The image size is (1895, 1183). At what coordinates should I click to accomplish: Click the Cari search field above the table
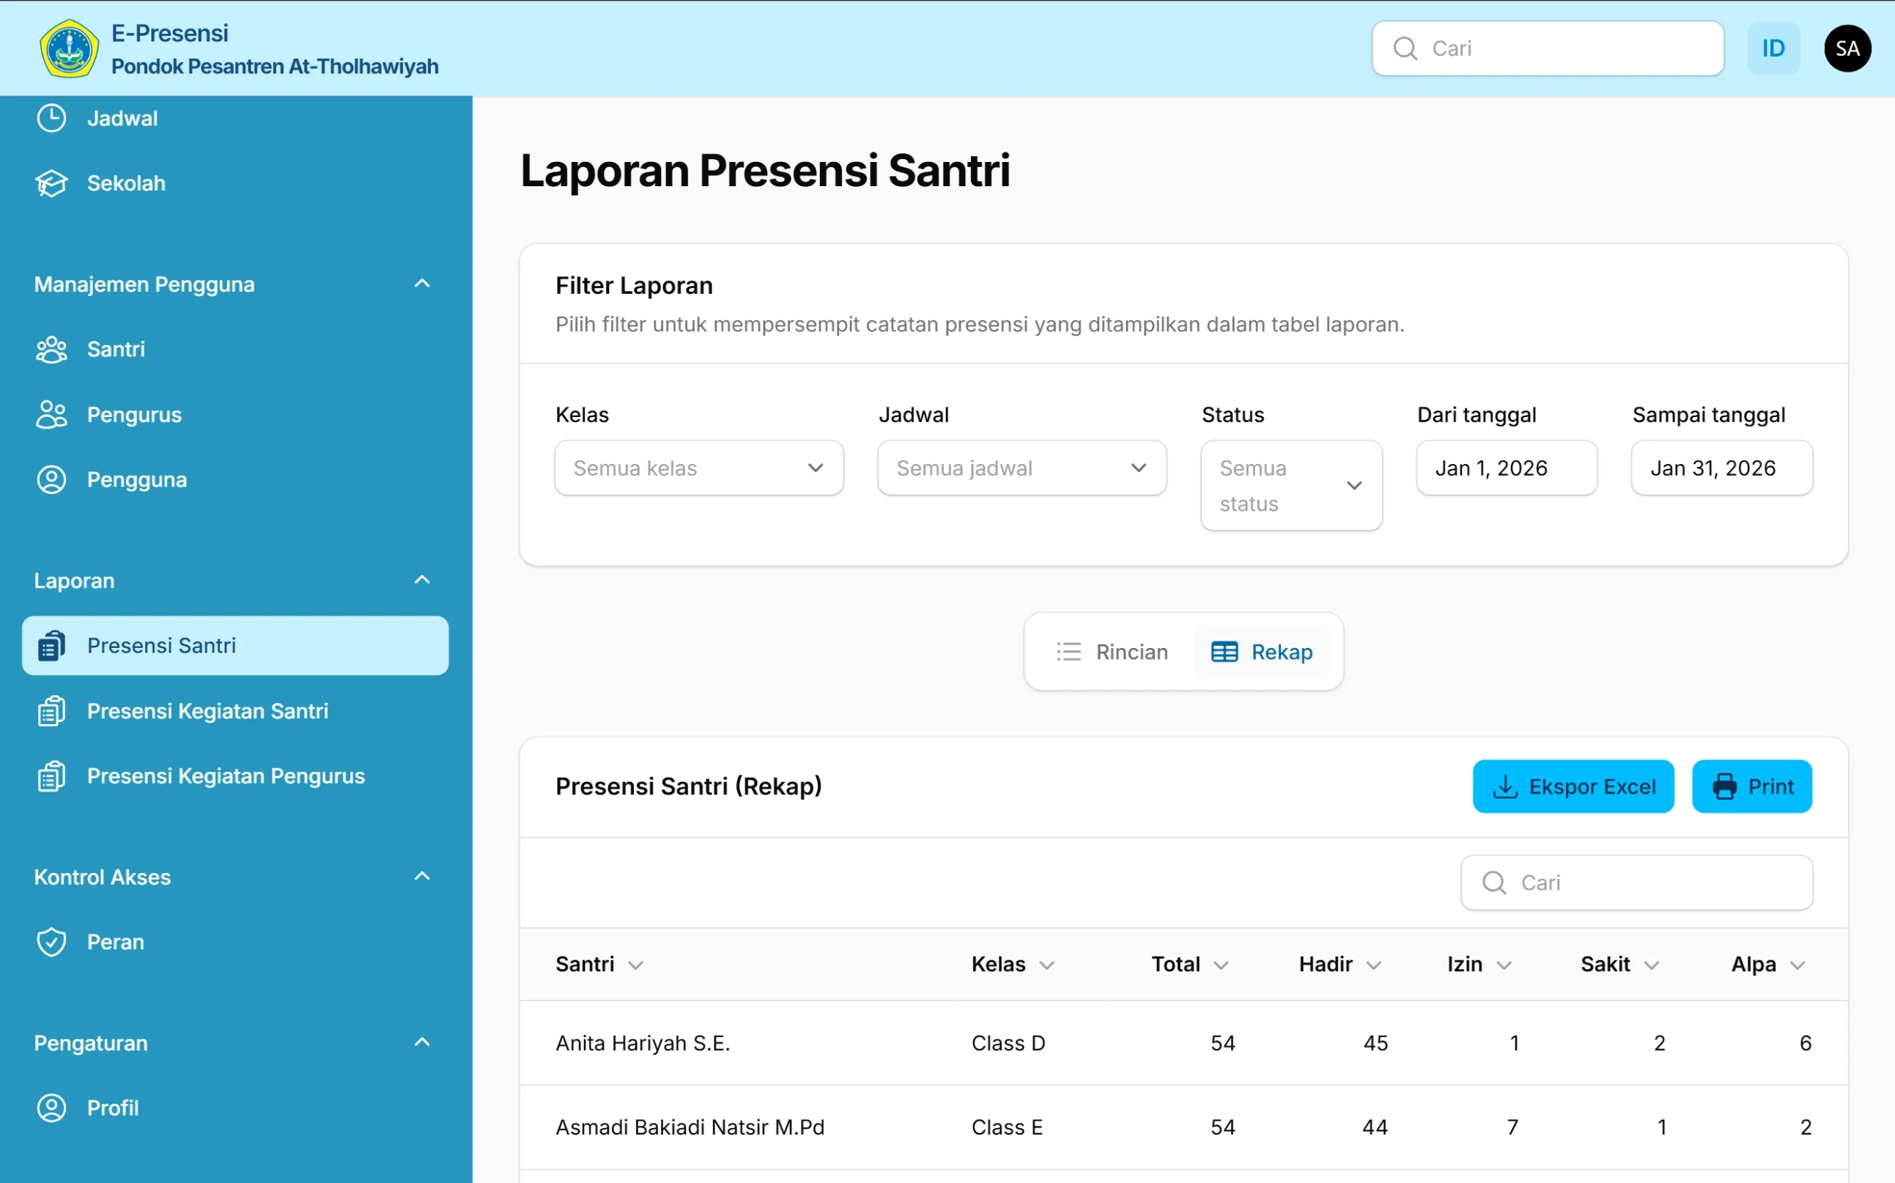[1636, 882]
